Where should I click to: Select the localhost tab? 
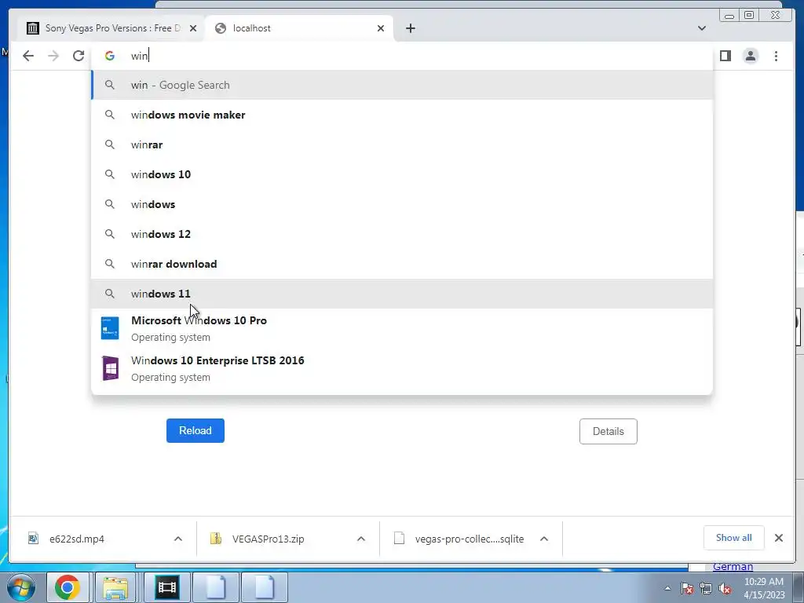pos(299,28)
